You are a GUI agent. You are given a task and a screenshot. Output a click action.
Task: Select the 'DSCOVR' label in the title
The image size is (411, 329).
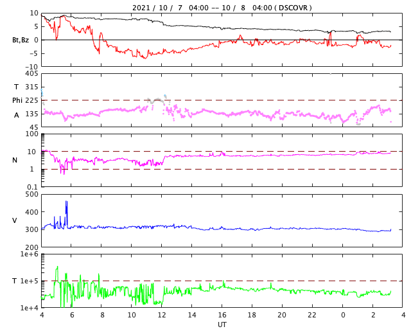(293, 8)
